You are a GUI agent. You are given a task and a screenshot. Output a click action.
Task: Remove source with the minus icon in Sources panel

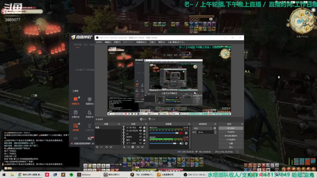[x=128, y=147]
